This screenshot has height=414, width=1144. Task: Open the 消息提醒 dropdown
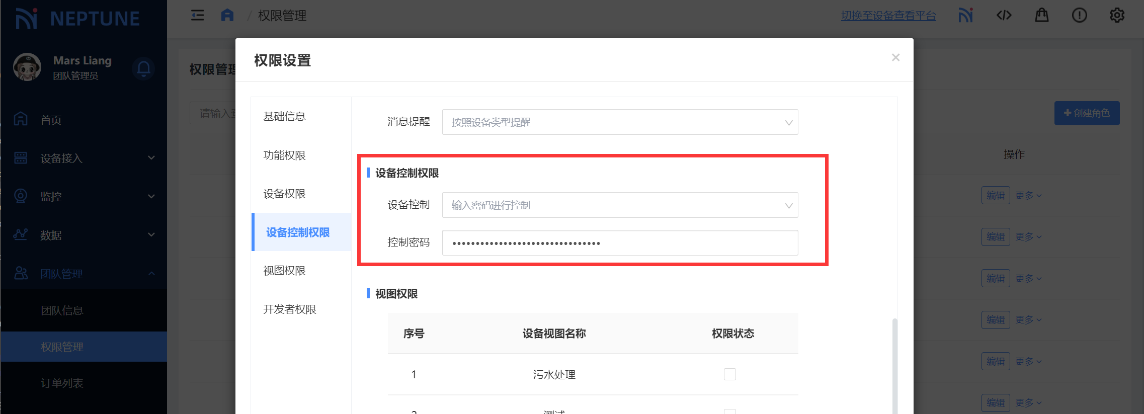(620, 122)
